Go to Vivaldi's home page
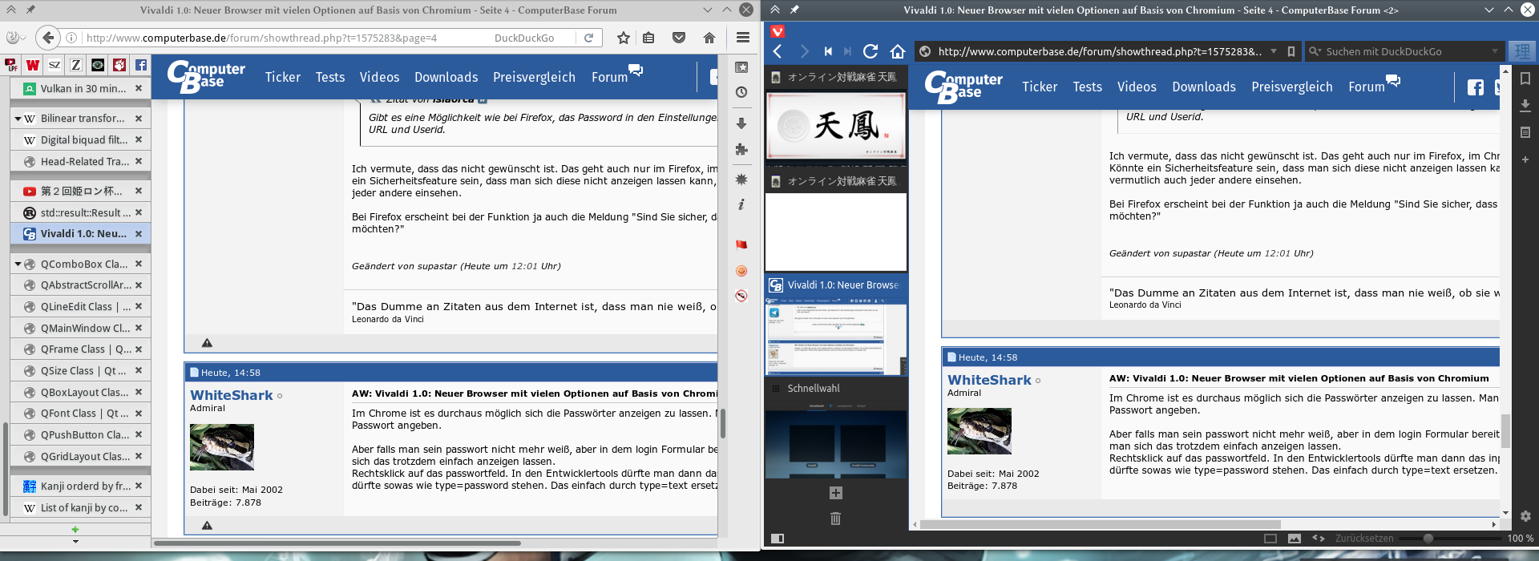 [x=898, y=51]
